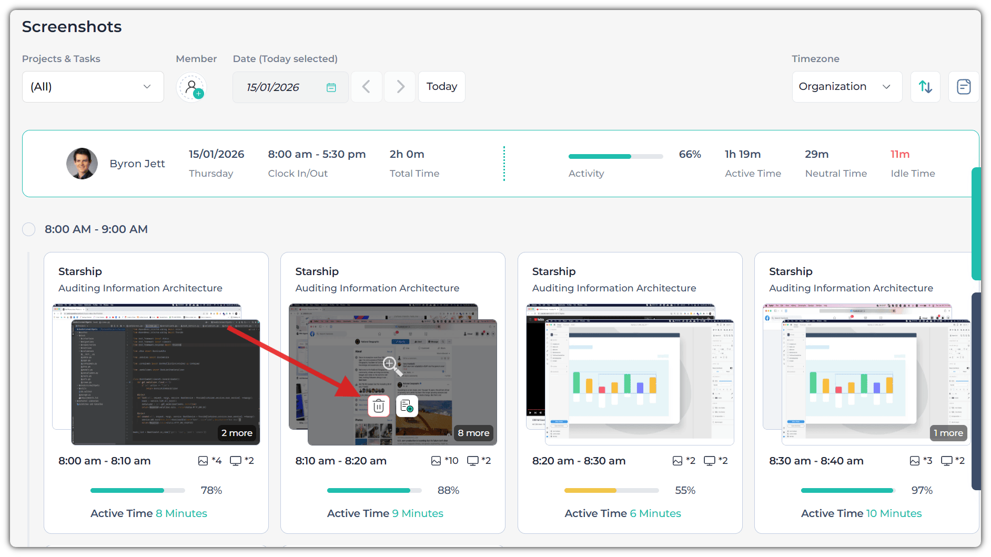Open the notes icon beside sort
This screenshot has height=557, width=991.
tap(963, 87)
